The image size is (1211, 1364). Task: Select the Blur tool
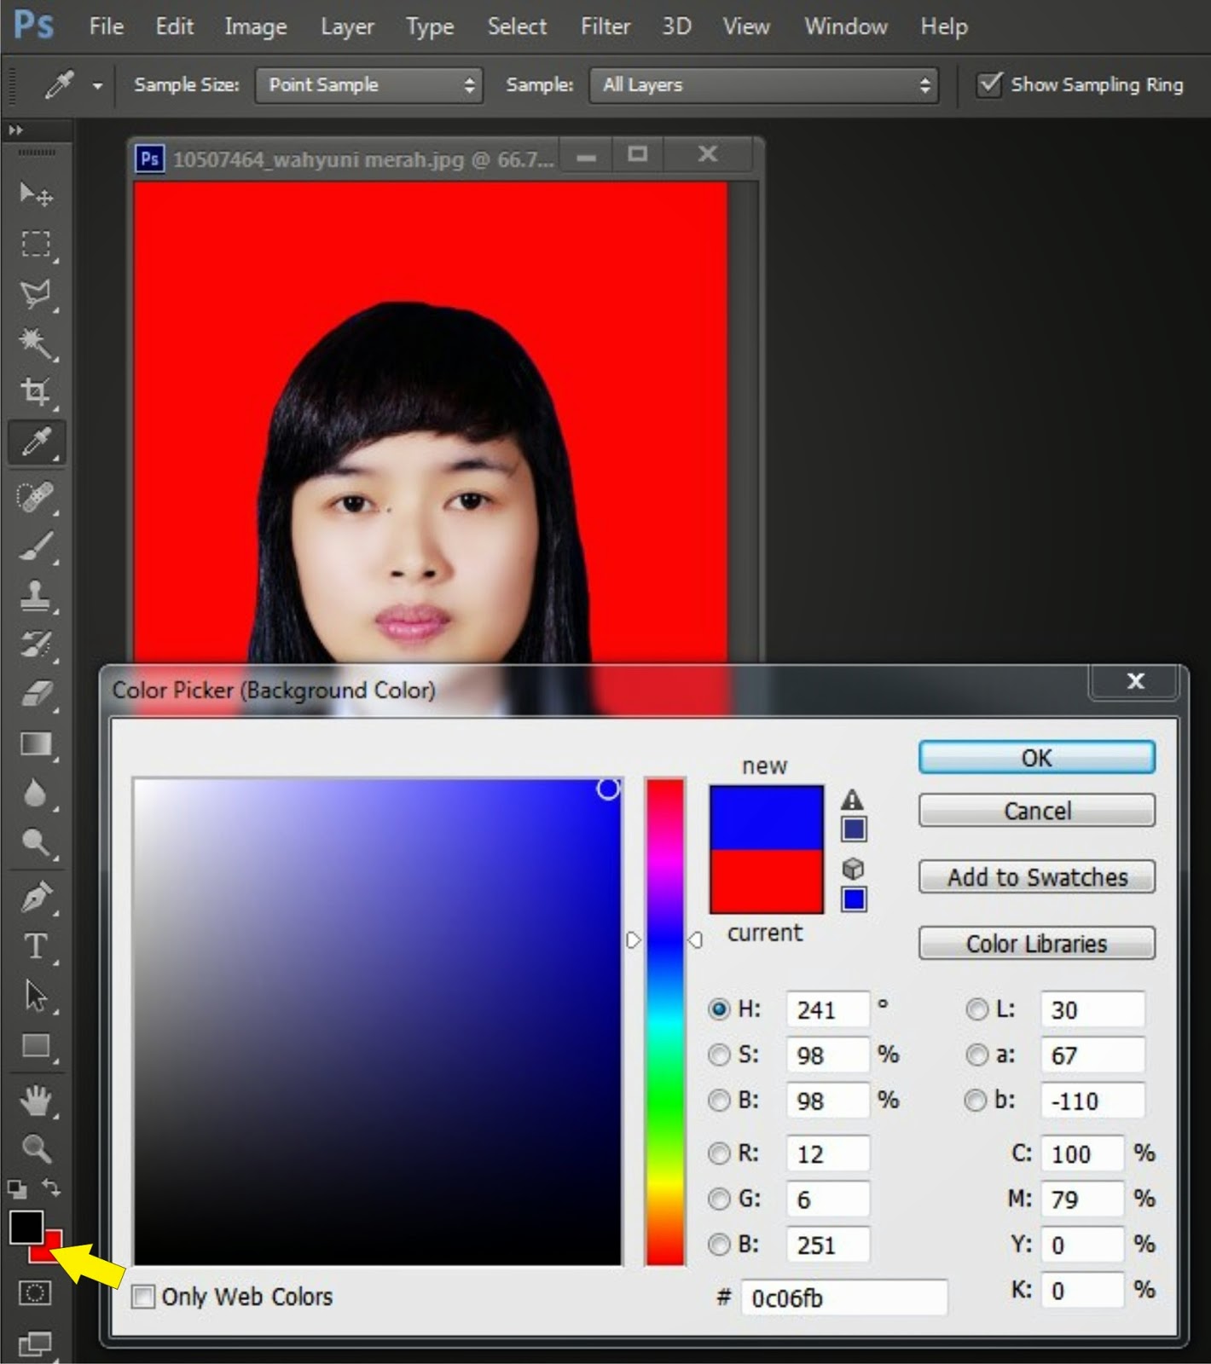click(36, 794)
